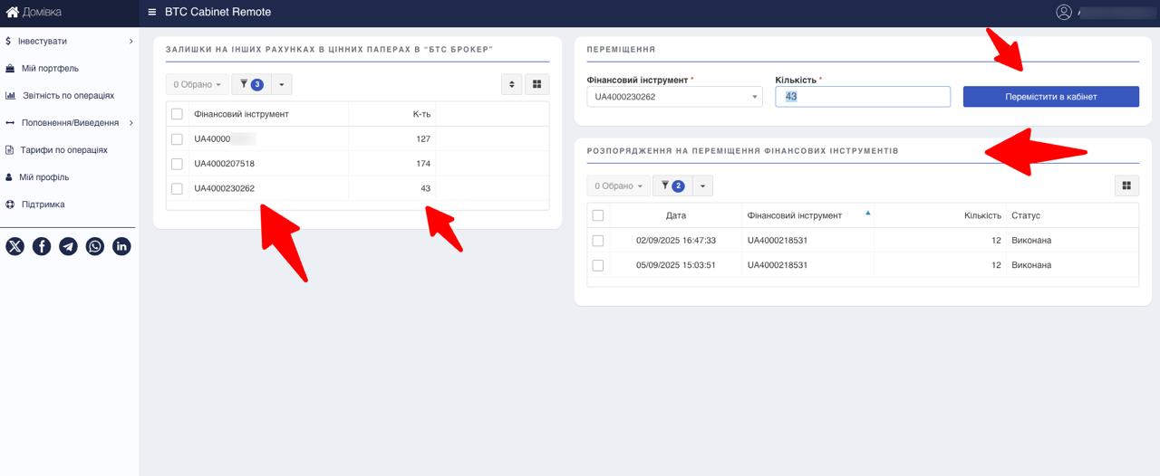Image resolution: width=1160 pixels, height=476 pixels.
Task: Click the Домівка home link
Action: [x=34, y=13]
